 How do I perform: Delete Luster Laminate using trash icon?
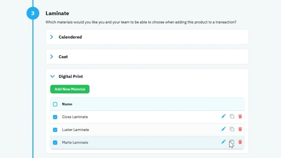pos(240,129)
